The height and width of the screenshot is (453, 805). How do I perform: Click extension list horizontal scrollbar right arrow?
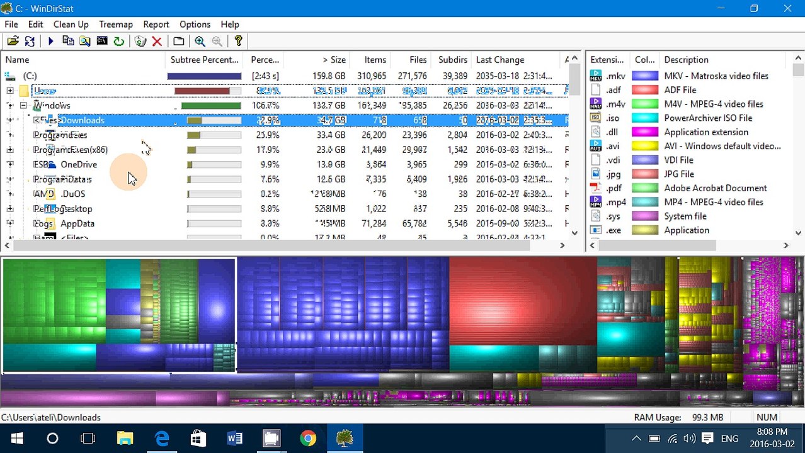pyautogui.click(x=785, y=245)
